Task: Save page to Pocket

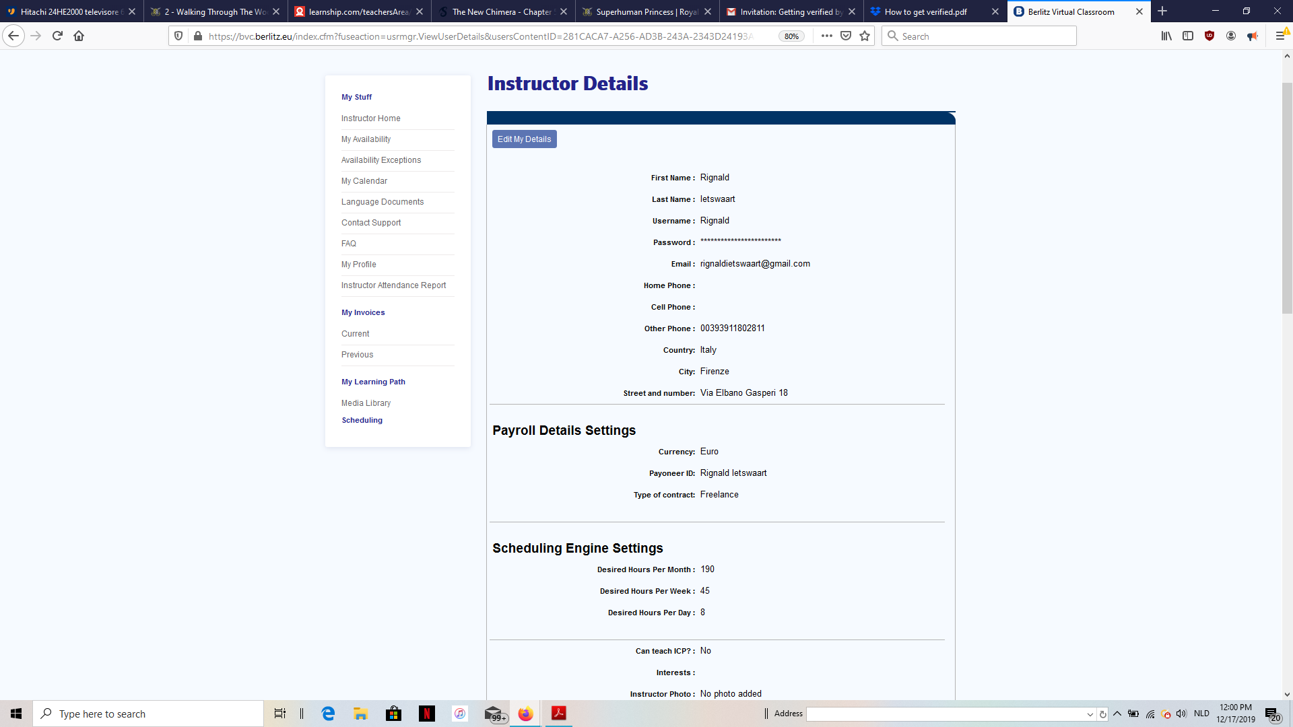Action: point(846,36)
